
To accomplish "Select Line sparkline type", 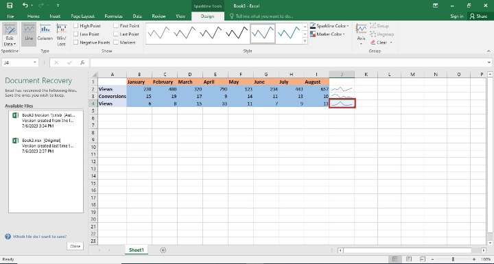I will click(x=29, y=34).
